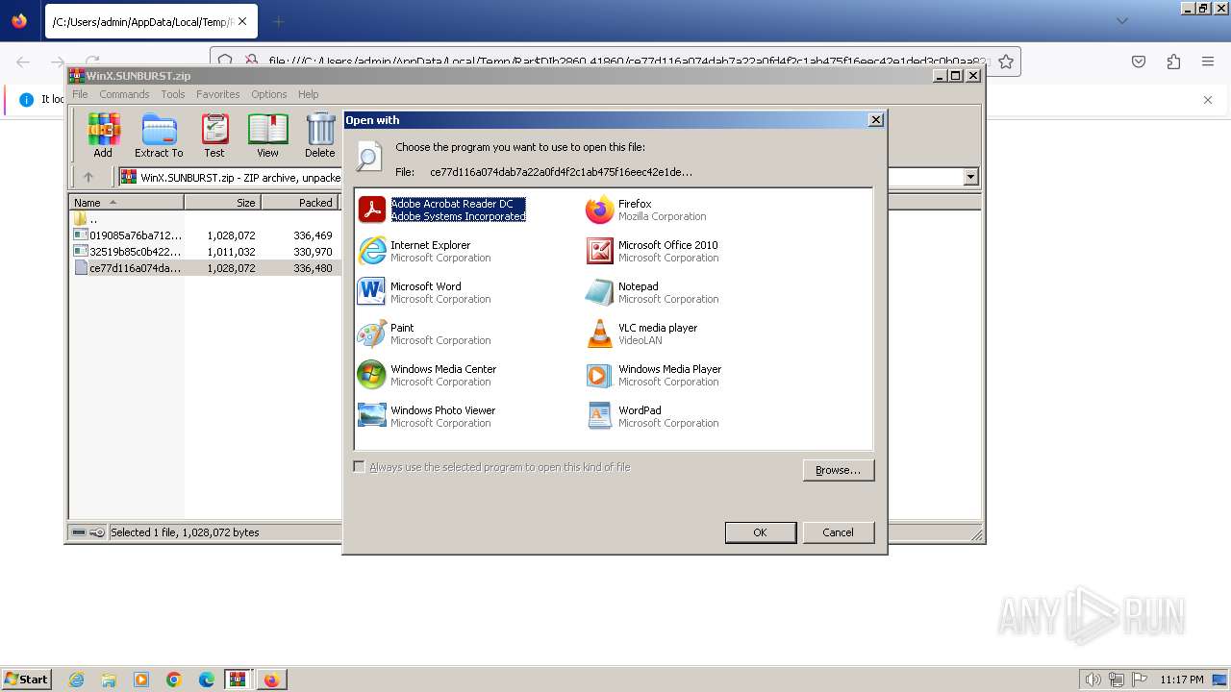Screen dimensions: 1231x692
Task: Open Edge from the taskbar
Action: 207,680
